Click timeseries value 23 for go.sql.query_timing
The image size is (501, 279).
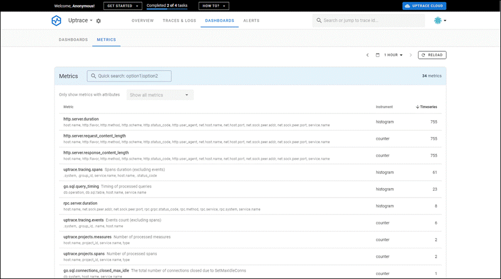435,189
